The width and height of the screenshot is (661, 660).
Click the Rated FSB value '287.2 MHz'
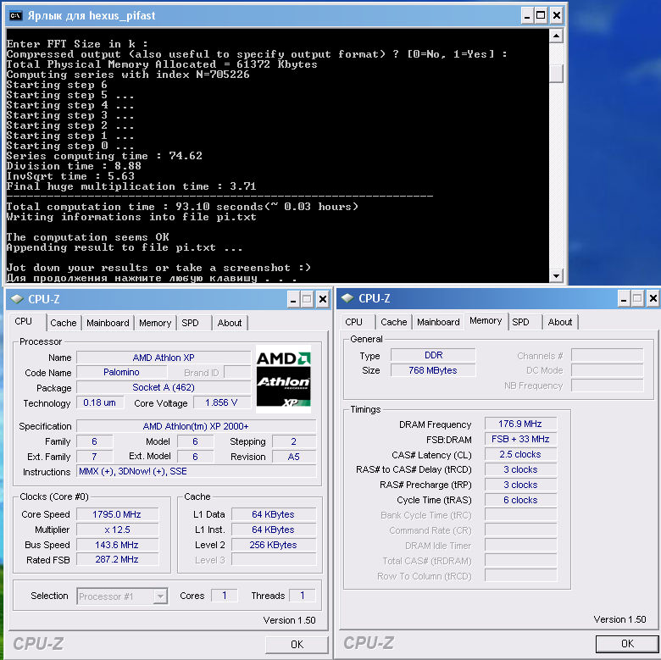click(x=117, y=559)
